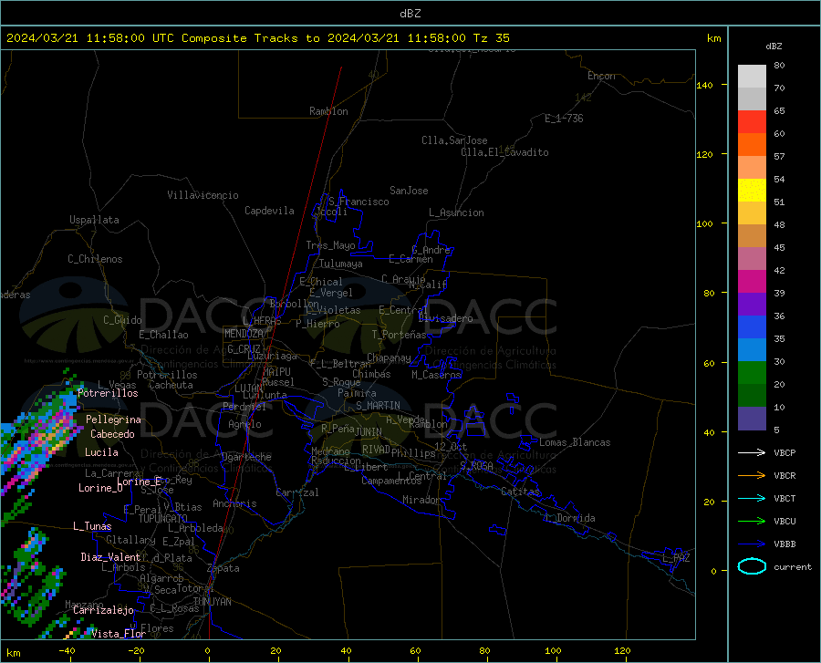Click the Encon map label
Screen dimensions: 821x663
point(601,76)
